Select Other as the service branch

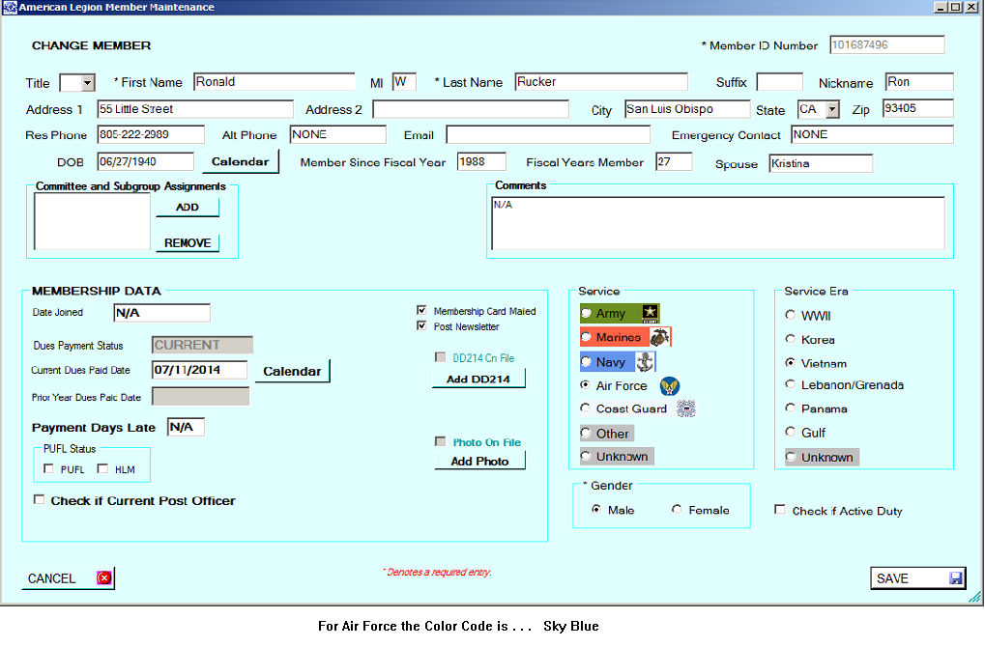pyautogui.click(x=586, y=433)
